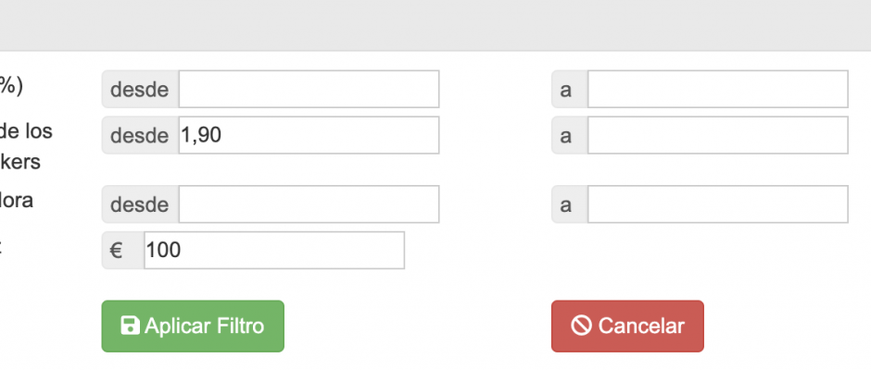This screenshot has height=370, width=871.
Task: Click the desde label in the "lora" row
Action: tap(140, 204)
